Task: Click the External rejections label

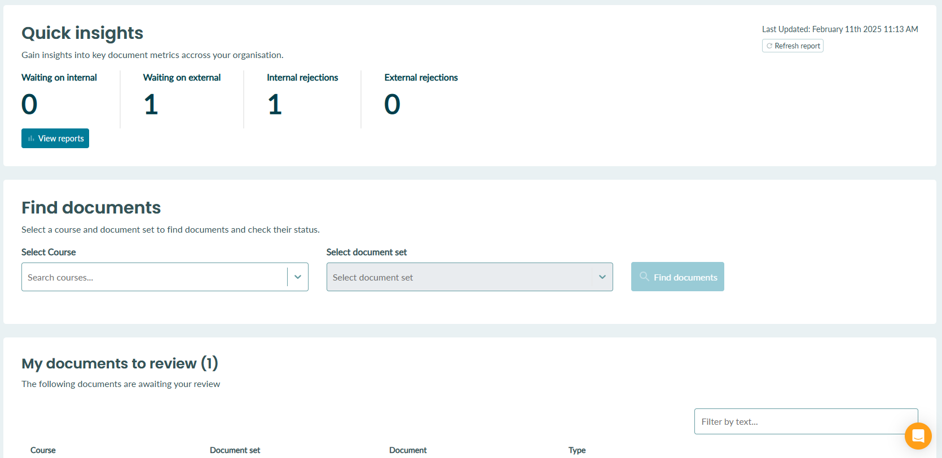Action: coord(421,78)
